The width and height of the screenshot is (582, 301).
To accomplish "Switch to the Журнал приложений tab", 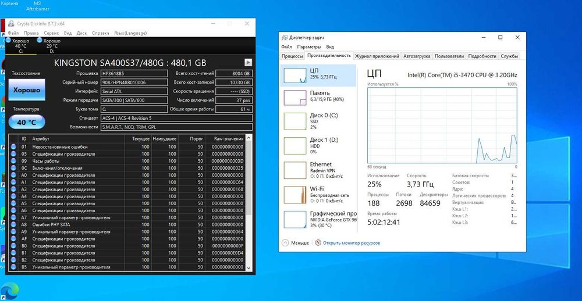I will click(377, 56).
